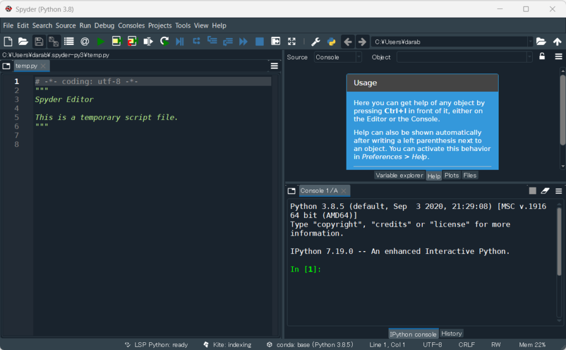
Task: Open the Projects menu
Action: coord(160,25)
